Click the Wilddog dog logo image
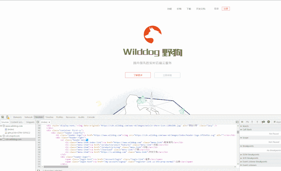This screenshot has width=281, height=171. click(153, 34)
